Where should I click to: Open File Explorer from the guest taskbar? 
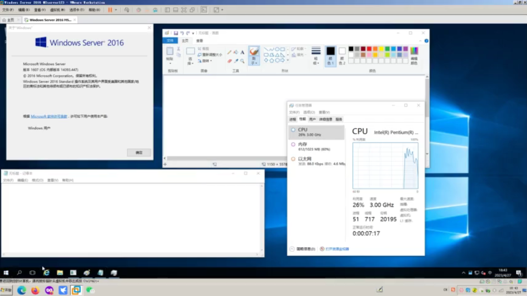tap(60, 272)
